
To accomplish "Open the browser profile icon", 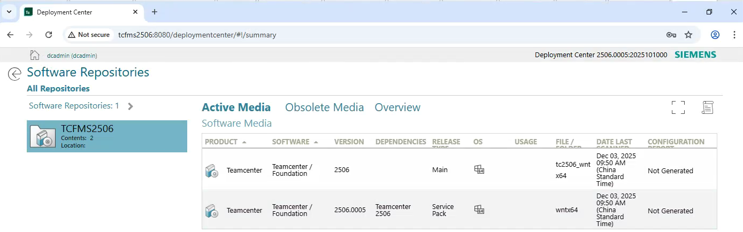I will (715, 35).
